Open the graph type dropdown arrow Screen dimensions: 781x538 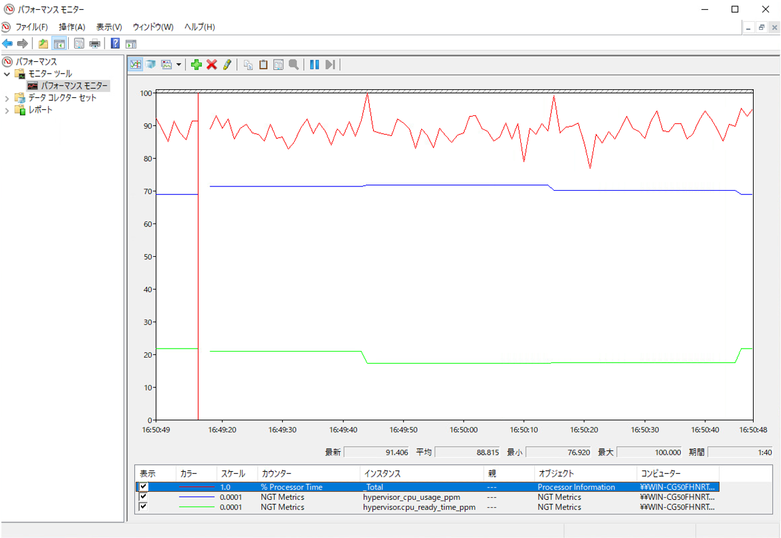click(179, 65)
